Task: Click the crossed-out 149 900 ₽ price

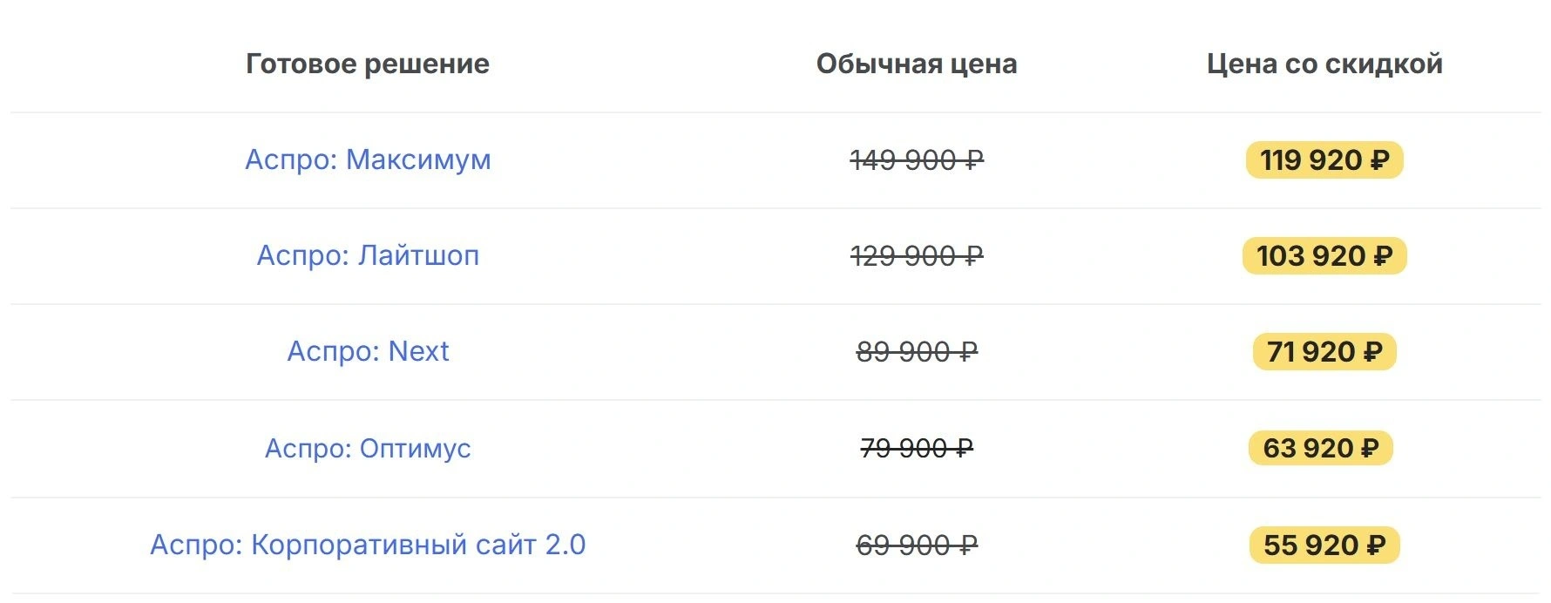Action: coord(917,160)
